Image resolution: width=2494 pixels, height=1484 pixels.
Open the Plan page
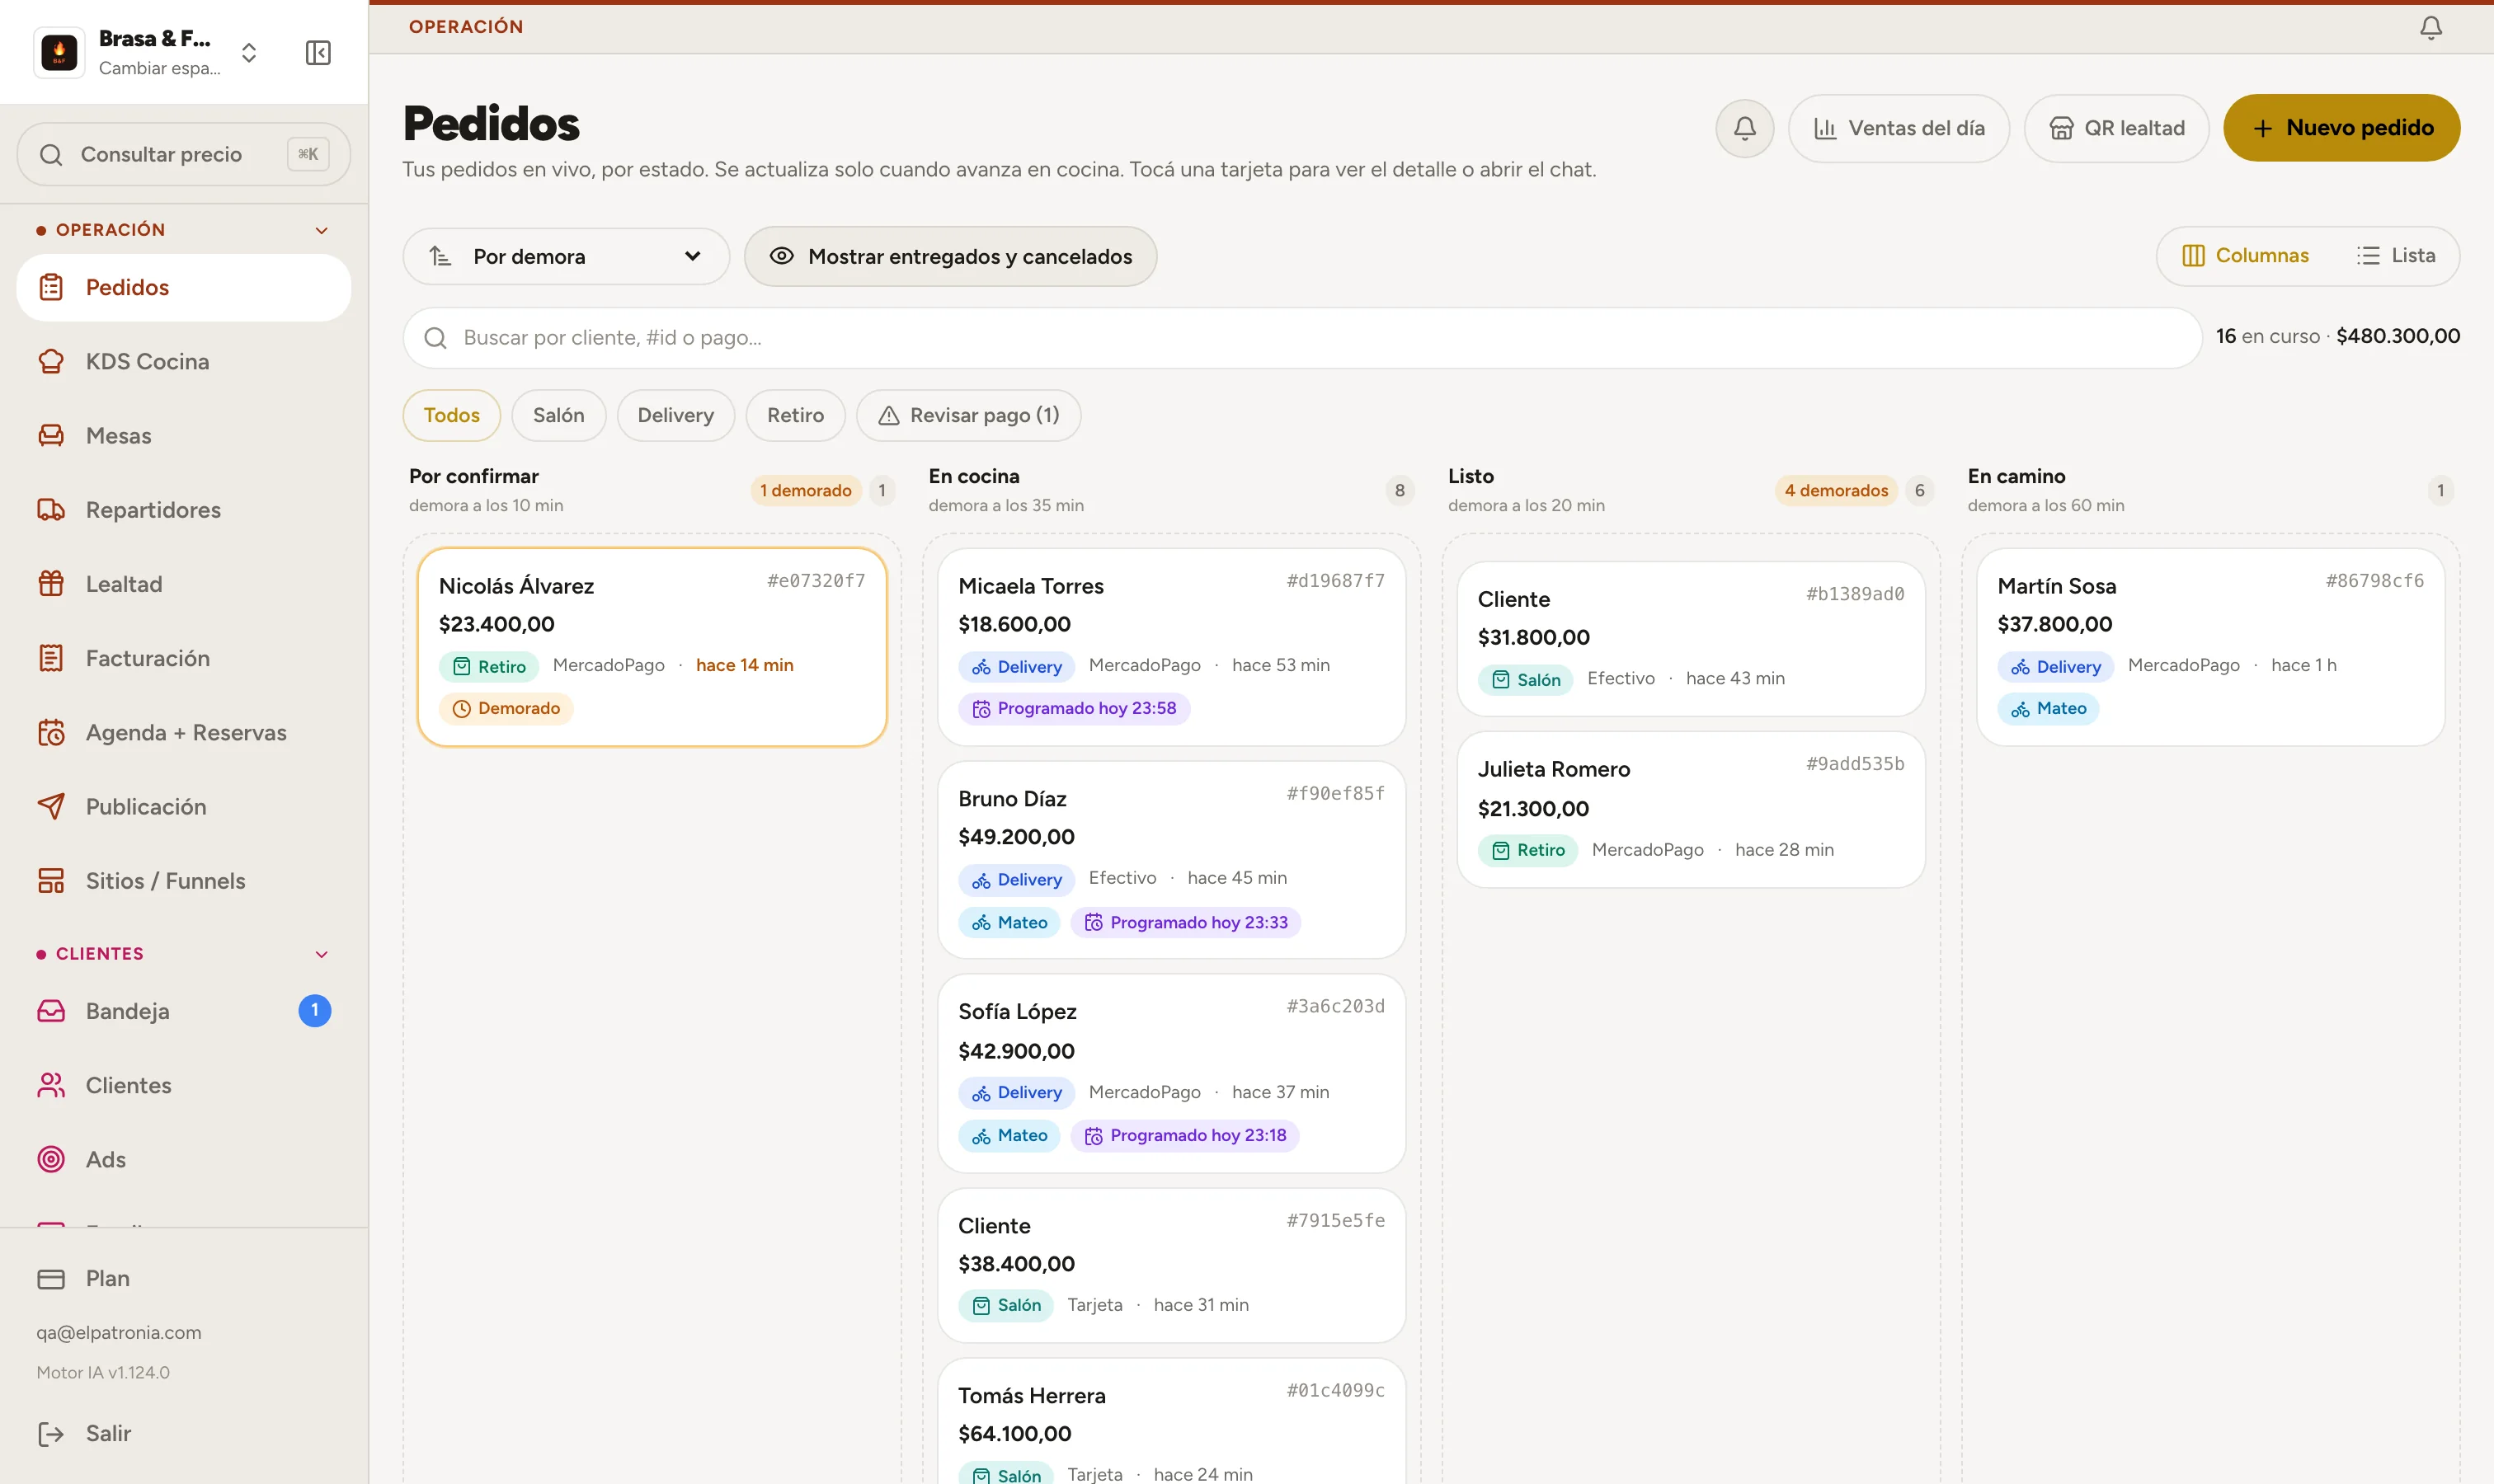(184, 1278)
